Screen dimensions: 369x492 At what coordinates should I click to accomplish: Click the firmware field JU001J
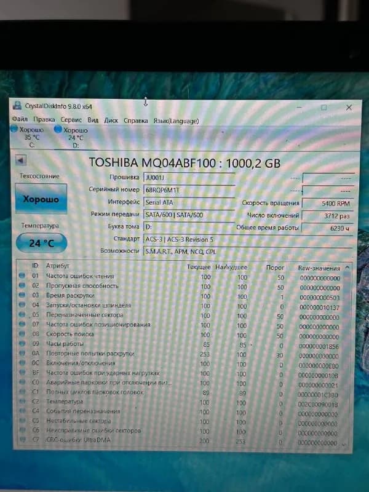click(x=189, y=178)
